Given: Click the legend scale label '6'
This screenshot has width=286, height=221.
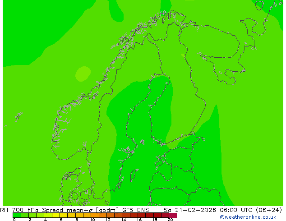Looking at the screenshot, I should coord(61,220).
